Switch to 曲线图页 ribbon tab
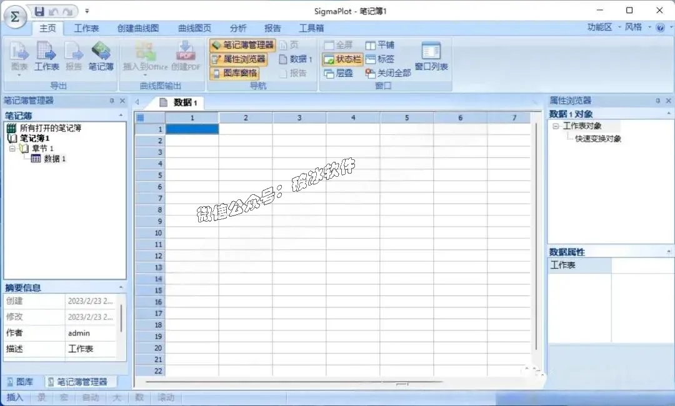 pyautogui.click(x=194, y=28)
